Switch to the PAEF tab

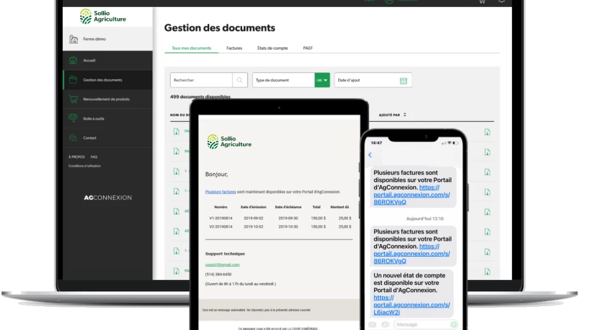coord(307,48)
